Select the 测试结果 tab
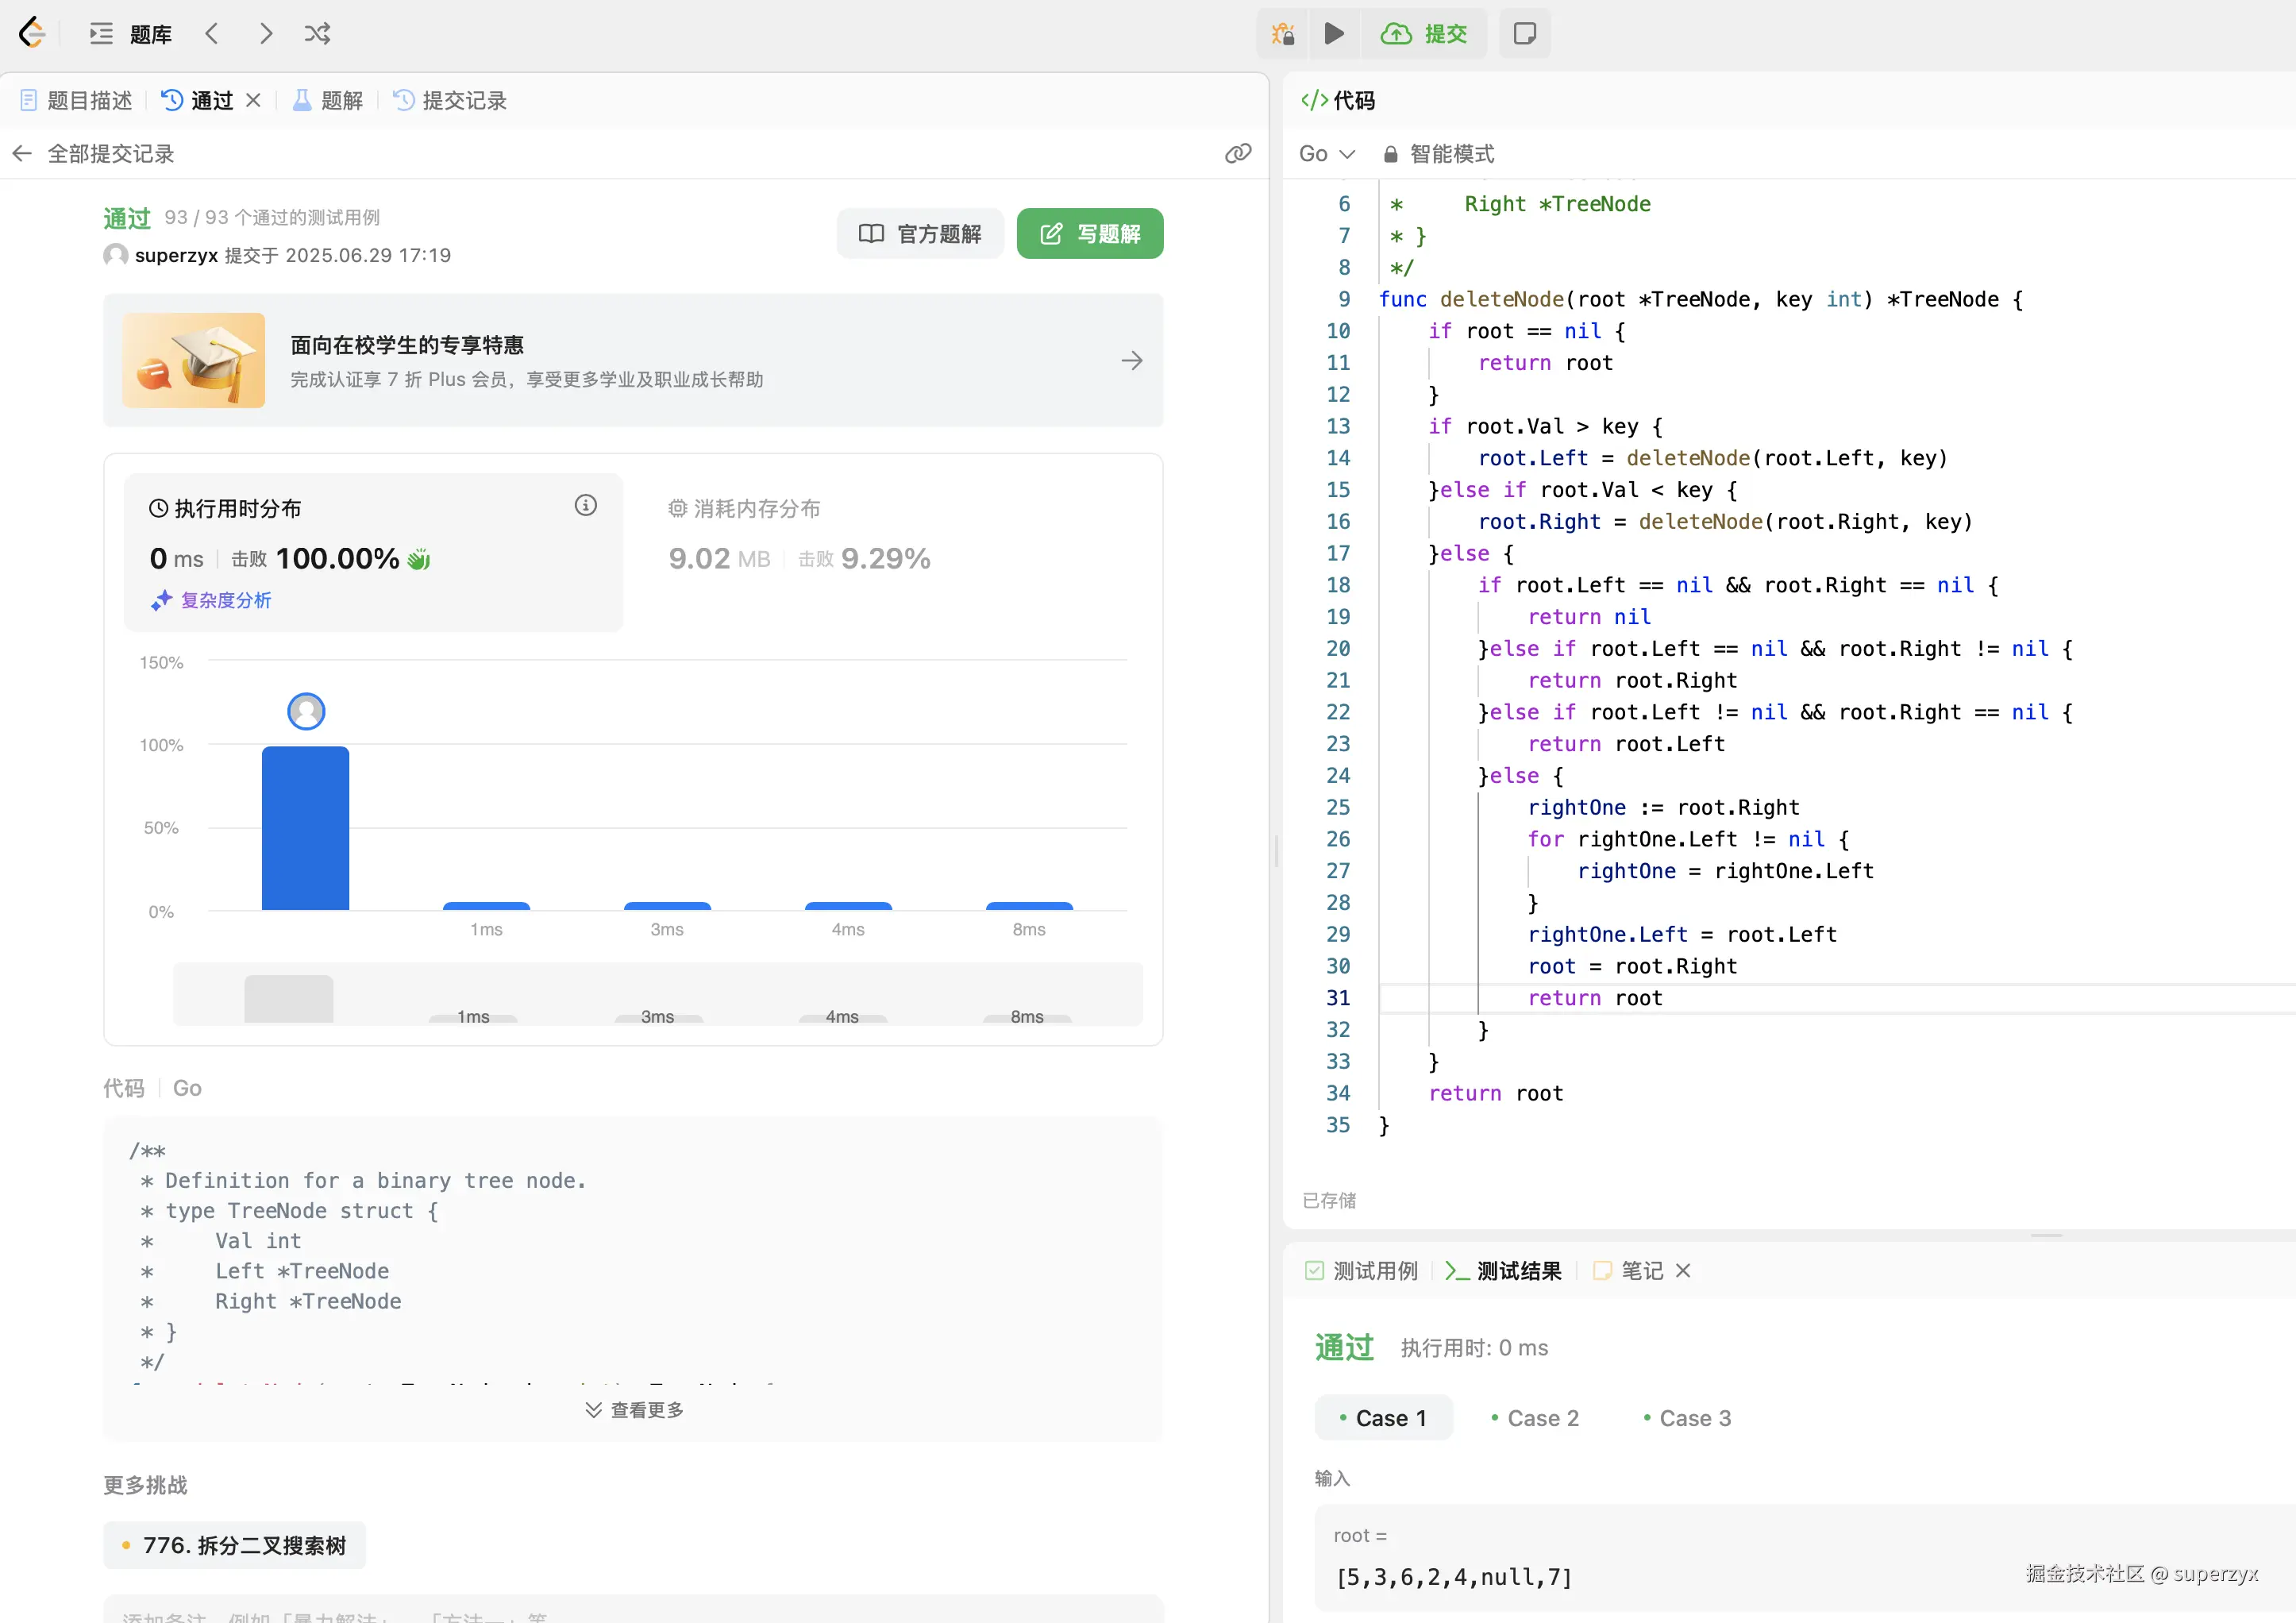This screenshot has width=2296, height=1623. (x=1504, y=1271)
